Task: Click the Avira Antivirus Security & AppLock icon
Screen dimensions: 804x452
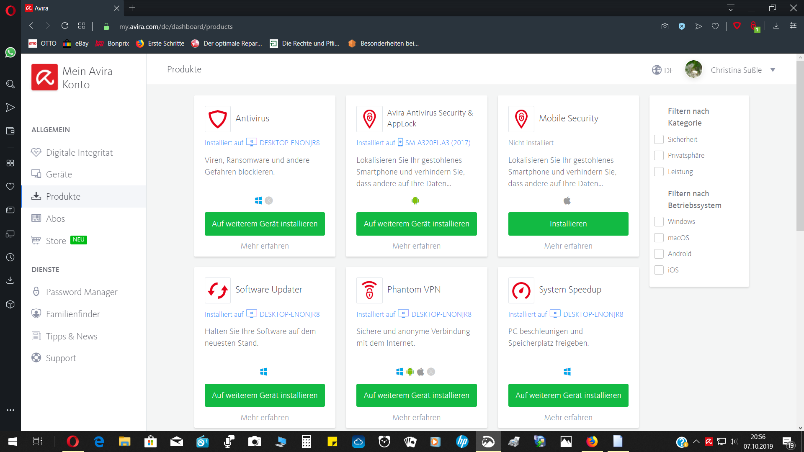Action: (369, 119)
